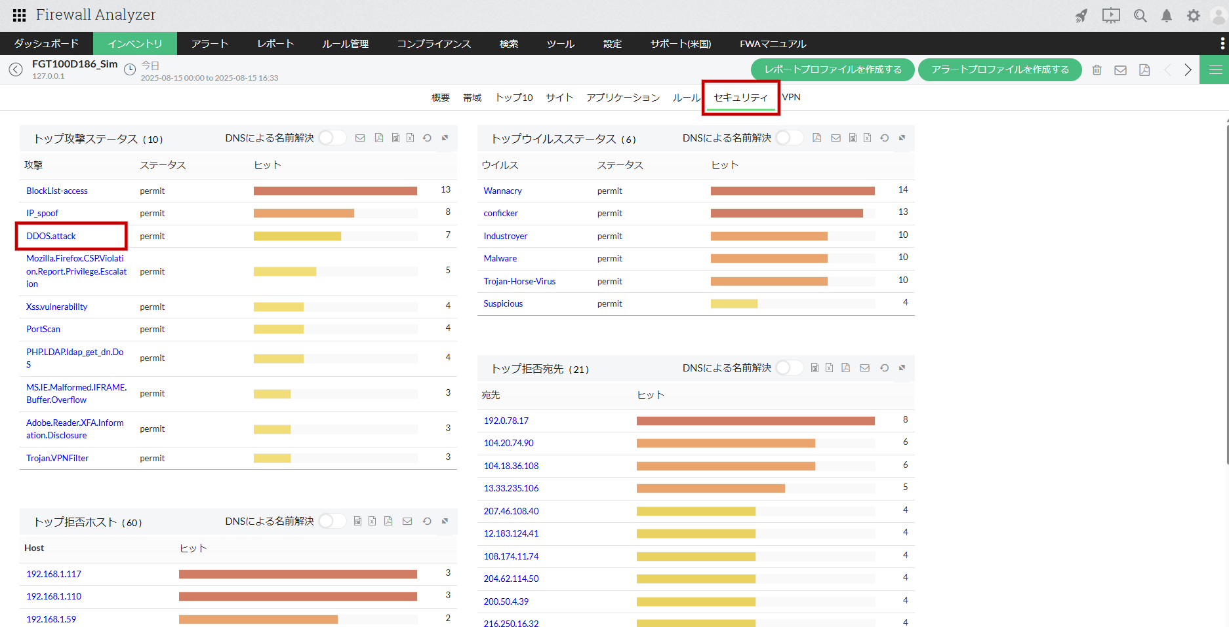The image size is (1229, 627).
Task: Click the clock time period icon
Action: [x=130, y=69]
